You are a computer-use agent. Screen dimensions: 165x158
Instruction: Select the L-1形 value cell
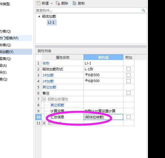(x=103, y=69)
